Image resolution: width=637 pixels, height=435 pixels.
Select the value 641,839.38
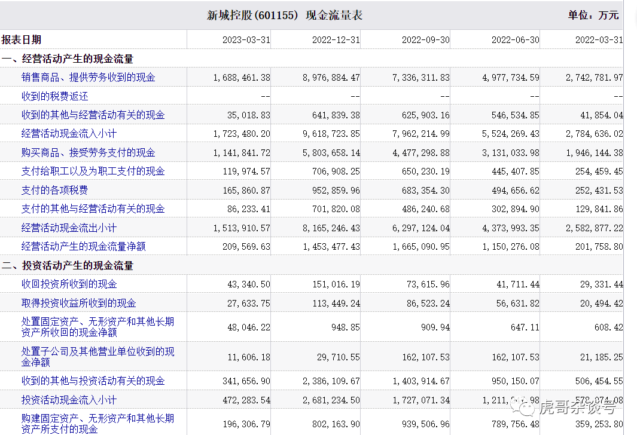click(x=336, y=115)
